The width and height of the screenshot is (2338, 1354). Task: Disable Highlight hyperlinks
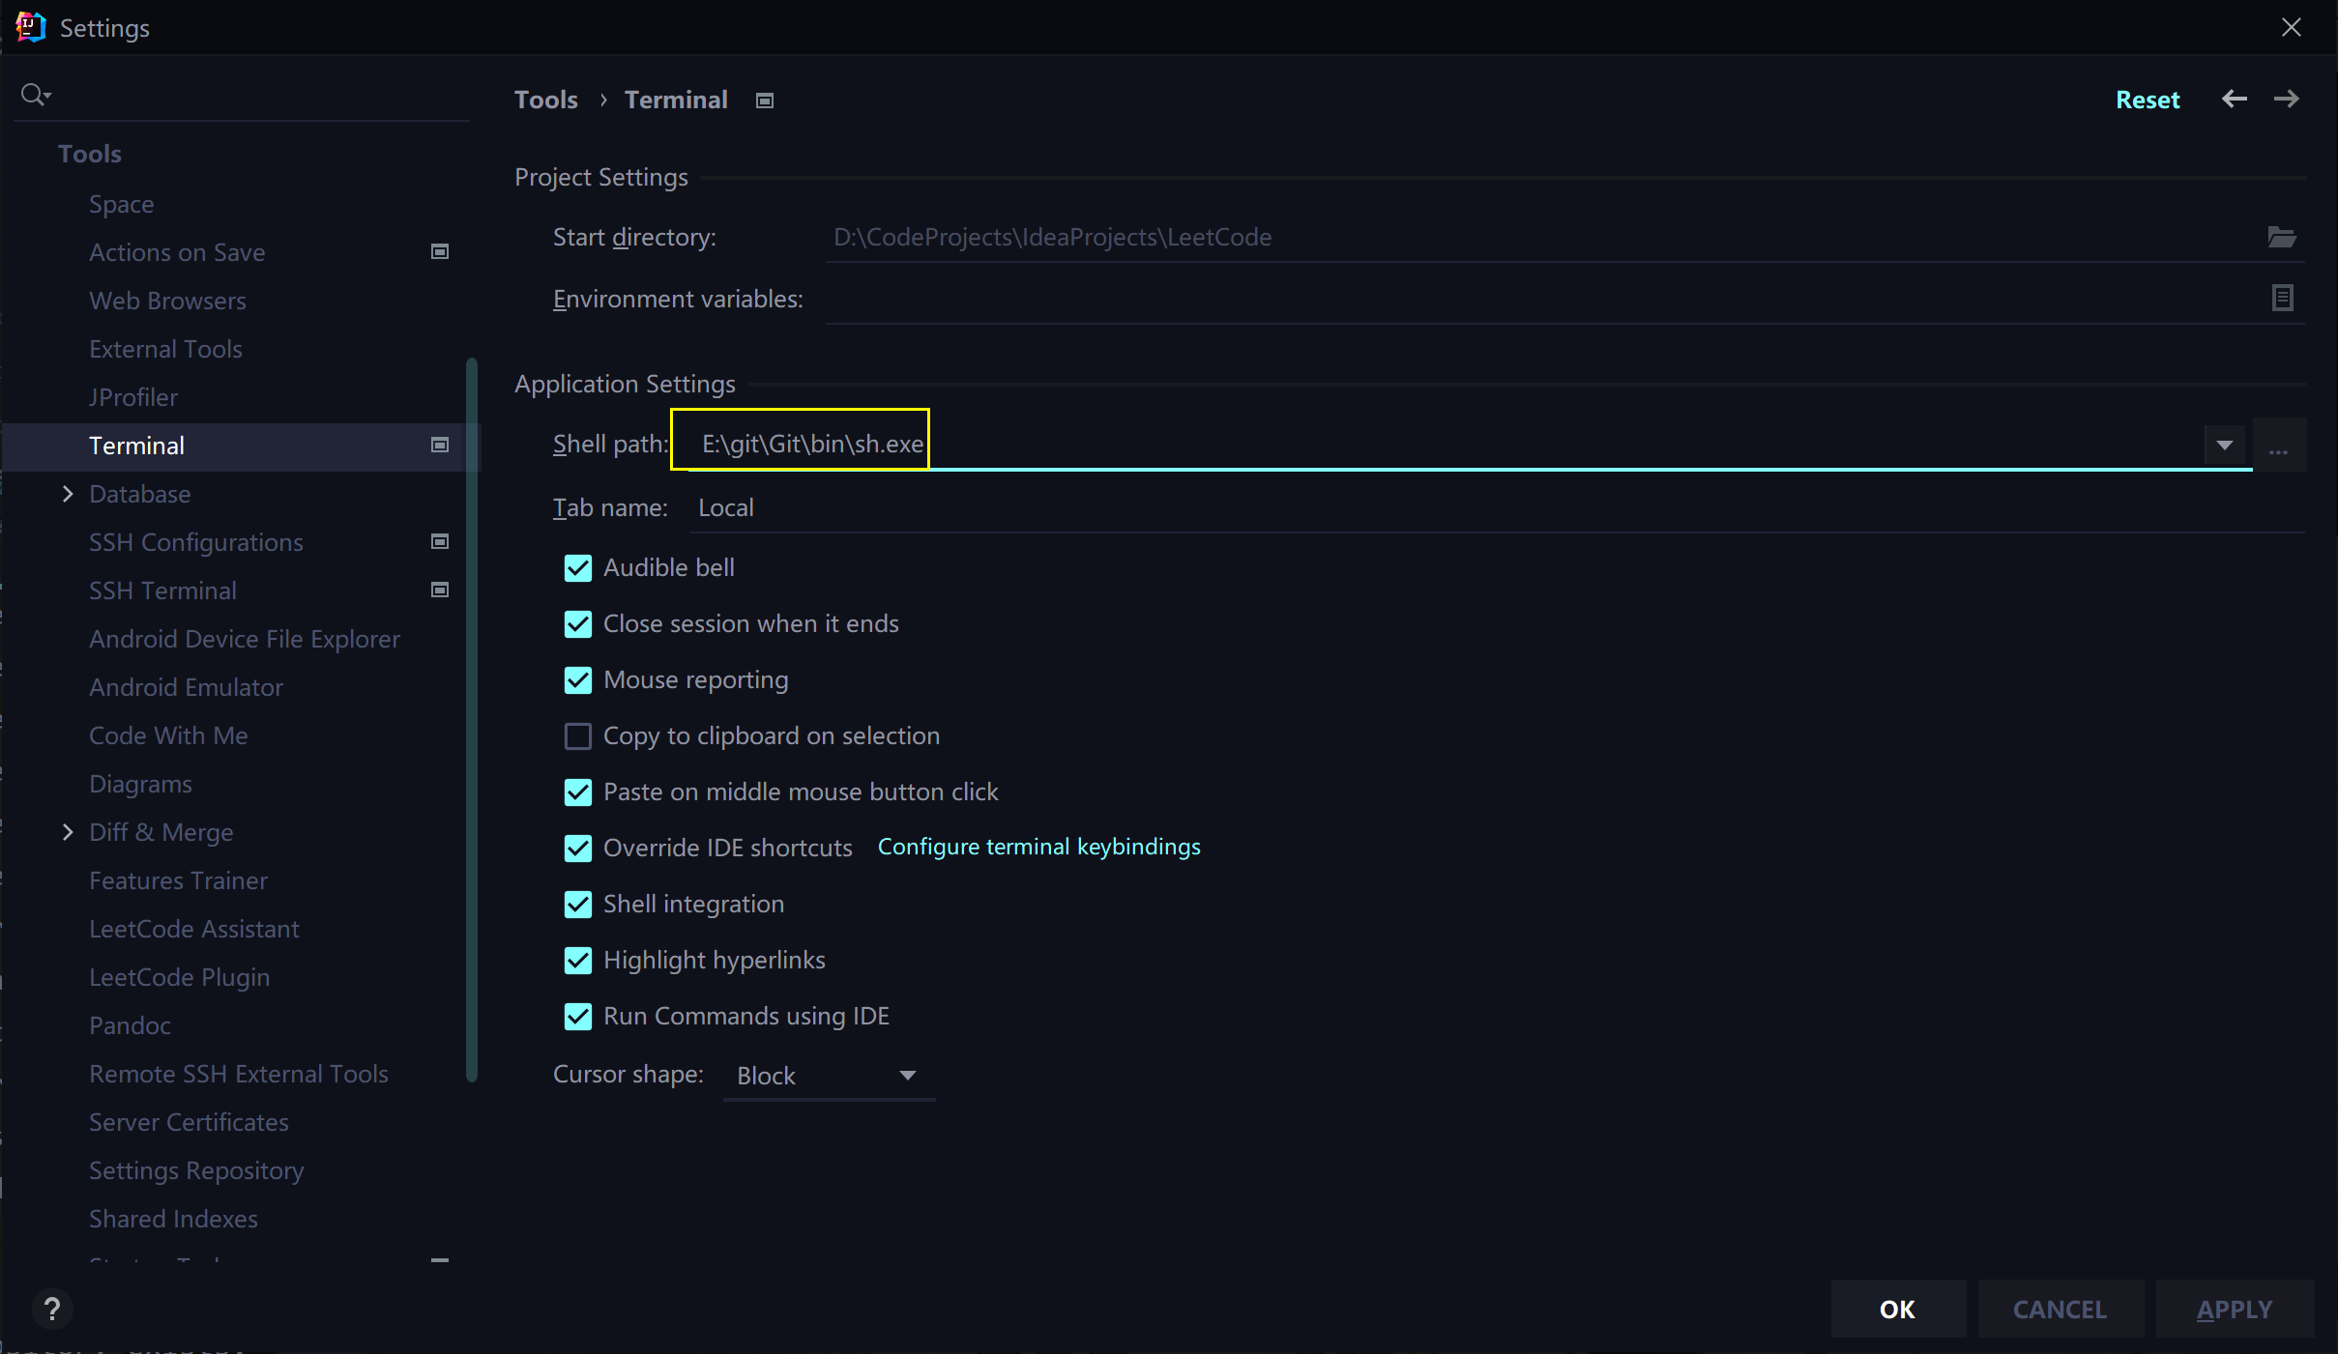coord(578,961)
